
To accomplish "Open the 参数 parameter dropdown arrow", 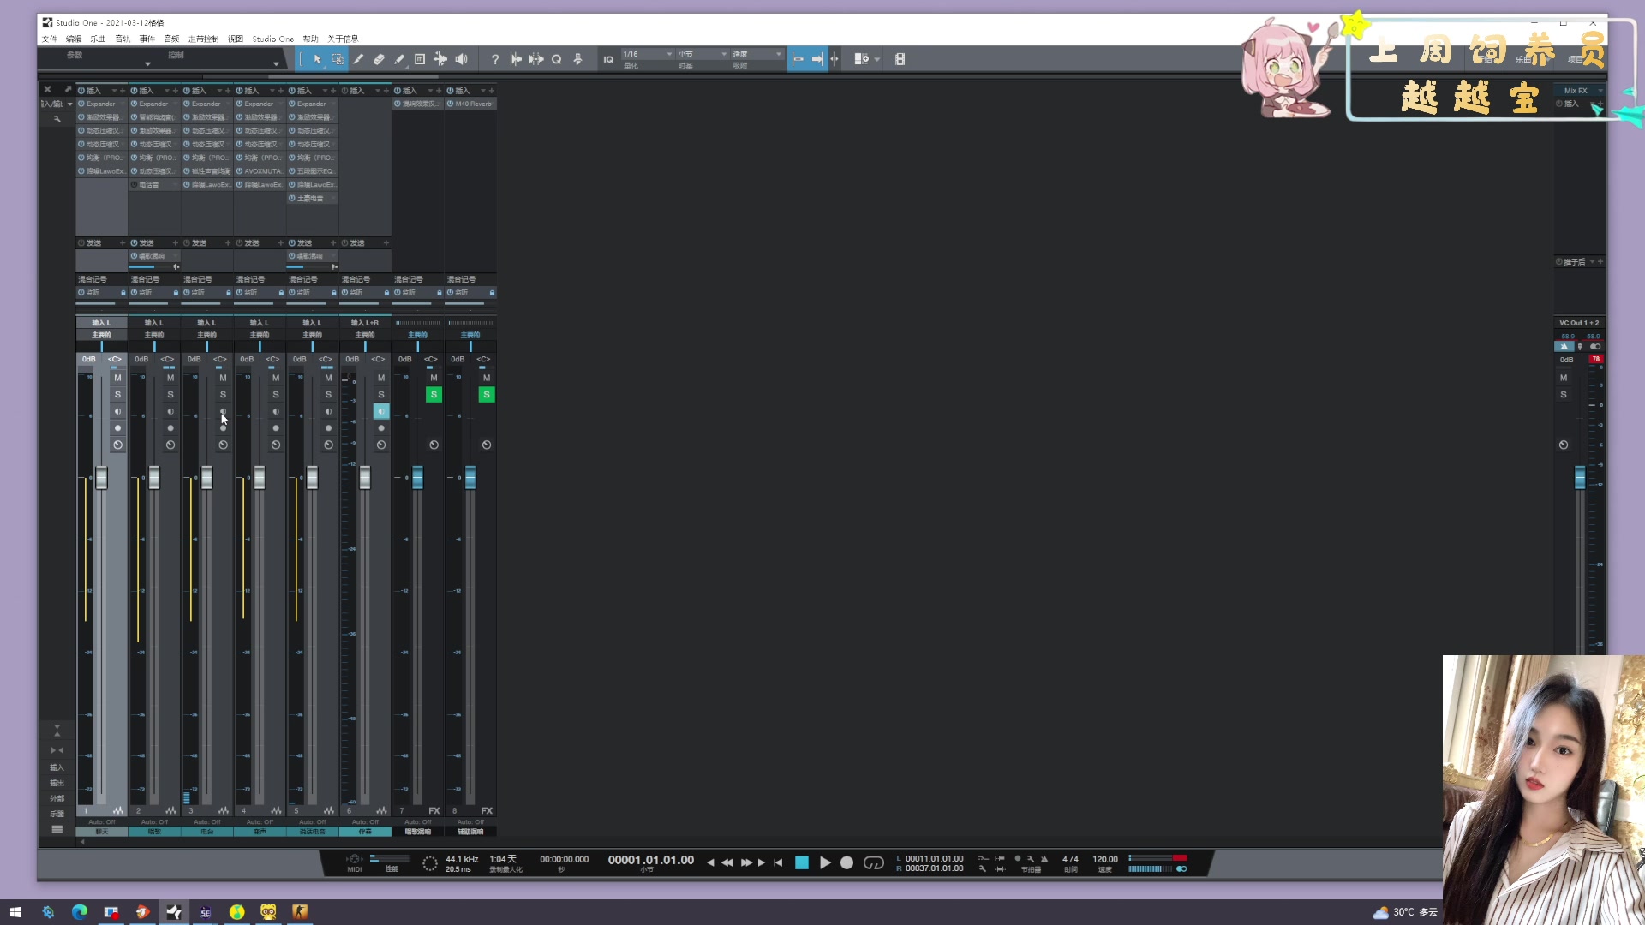I will (x=147, y=63).
